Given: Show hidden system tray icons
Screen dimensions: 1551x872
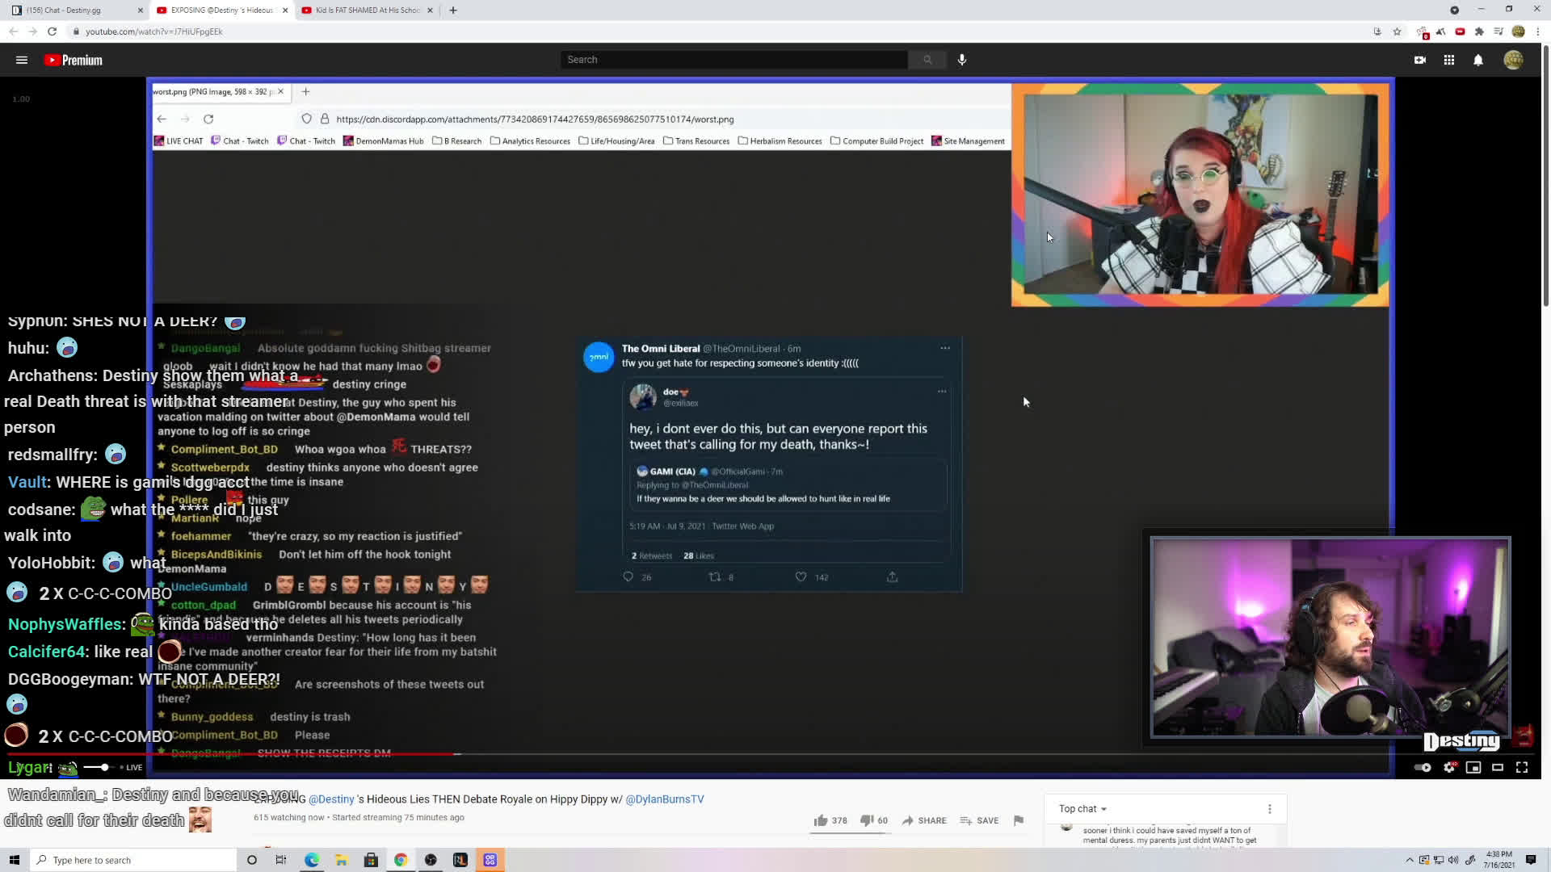Looking at the screenshot, I should pos(1410,860).
